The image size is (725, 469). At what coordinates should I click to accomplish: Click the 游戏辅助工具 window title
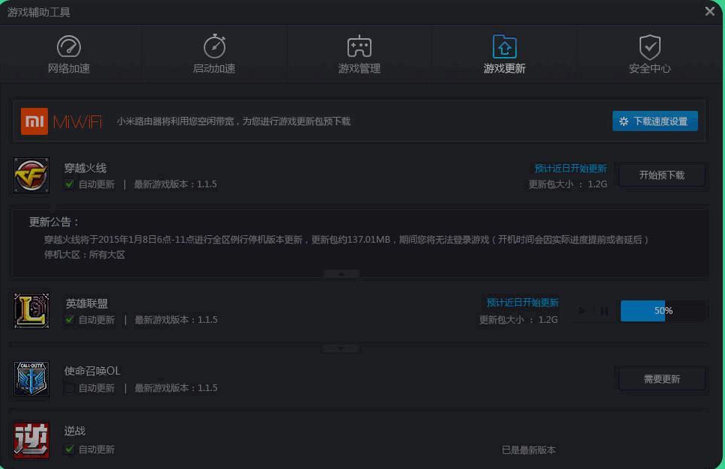(39, 12)
